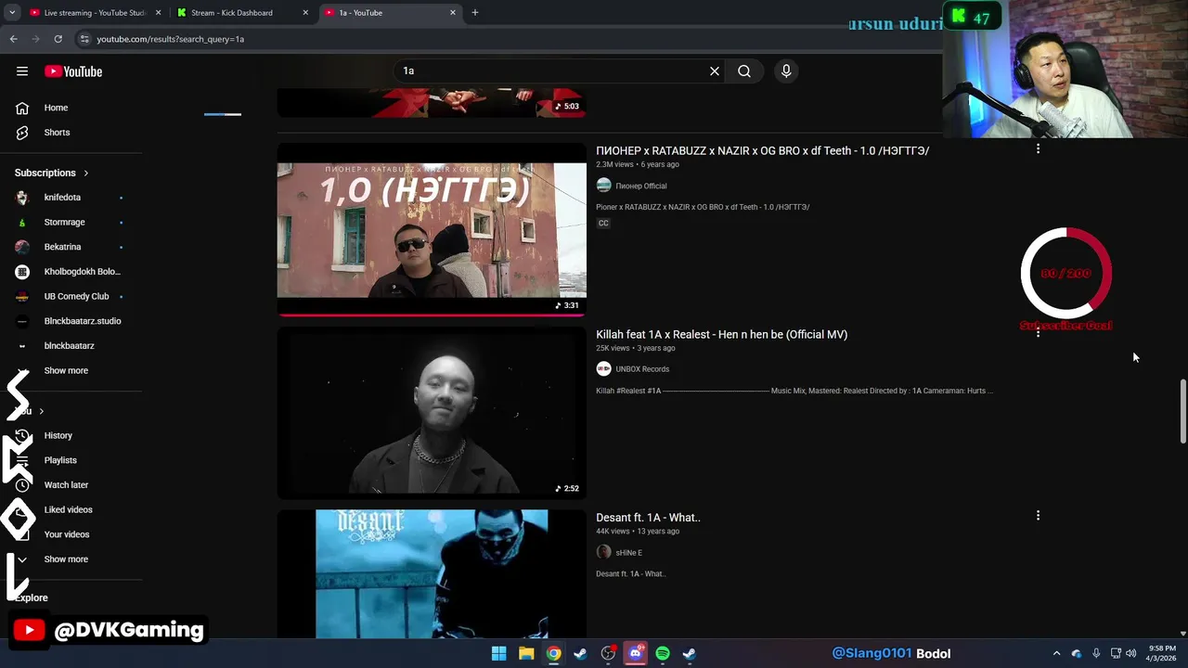Visit the sHiNe E channel

(628, 553)
